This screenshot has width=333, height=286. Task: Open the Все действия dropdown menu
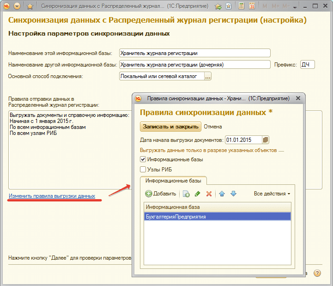click(272, 194)
